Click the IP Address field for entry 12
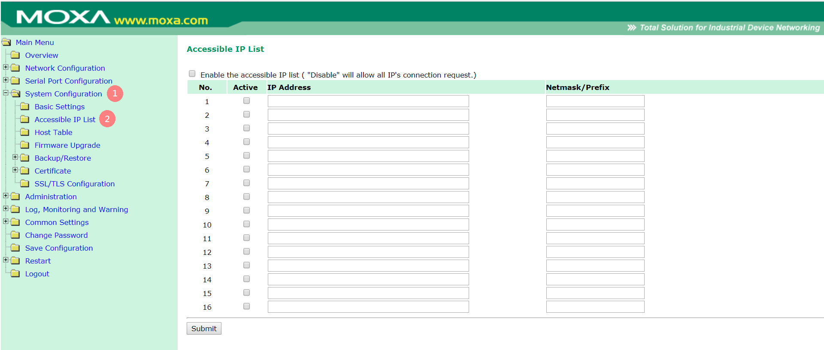The height and width of the screenshot is (350, 824). click(x=368, y=252)
